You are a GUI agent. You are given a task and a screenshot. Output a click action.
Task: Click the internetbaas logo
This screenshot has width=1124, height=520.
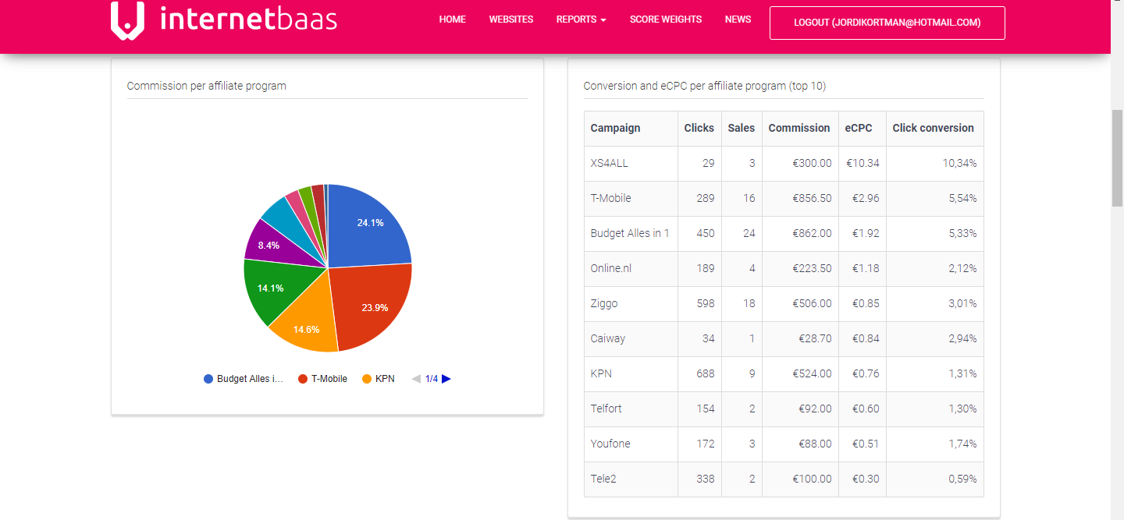(x=224, y=19)
